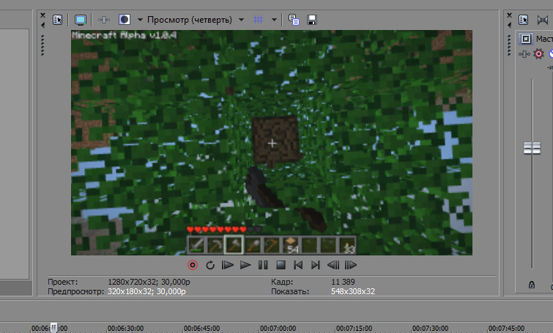
Task: Toggle split screen view button
Action: pos(124,19)
